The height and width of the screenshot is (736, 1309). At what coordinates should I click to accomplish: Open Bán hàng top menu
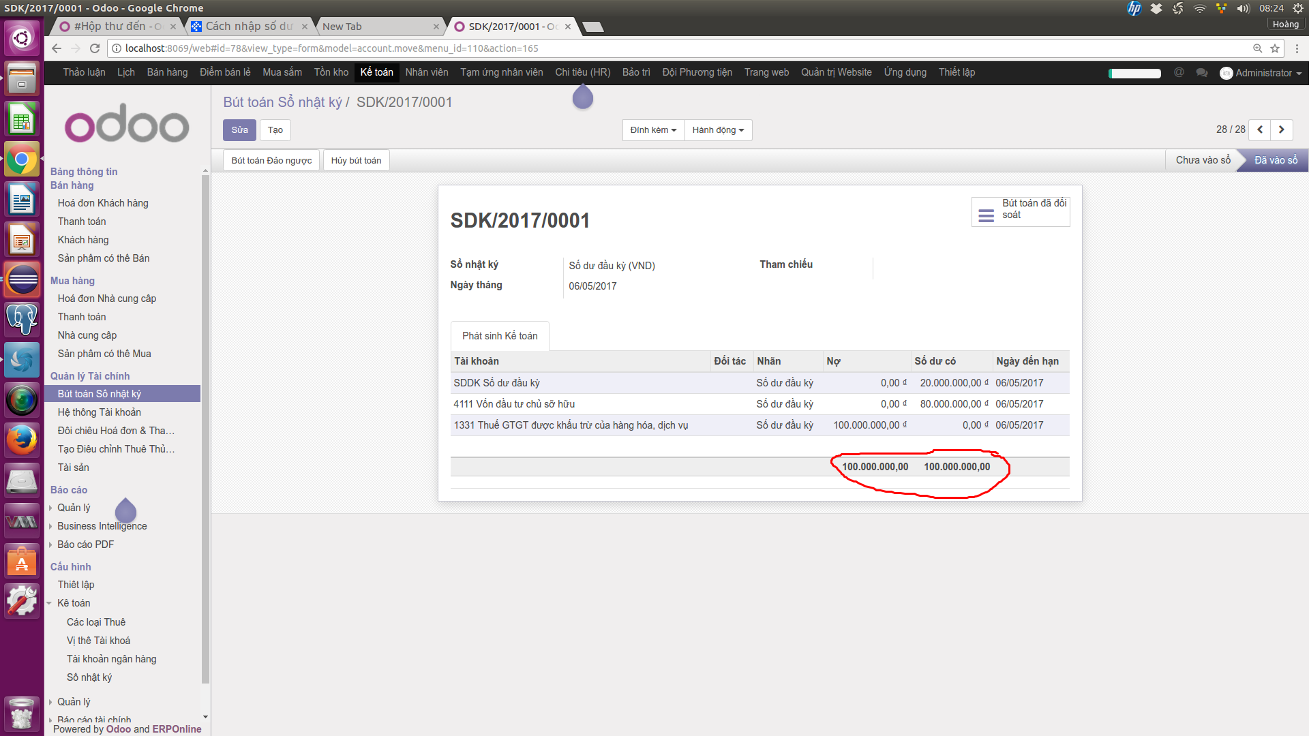coord(167,72)
